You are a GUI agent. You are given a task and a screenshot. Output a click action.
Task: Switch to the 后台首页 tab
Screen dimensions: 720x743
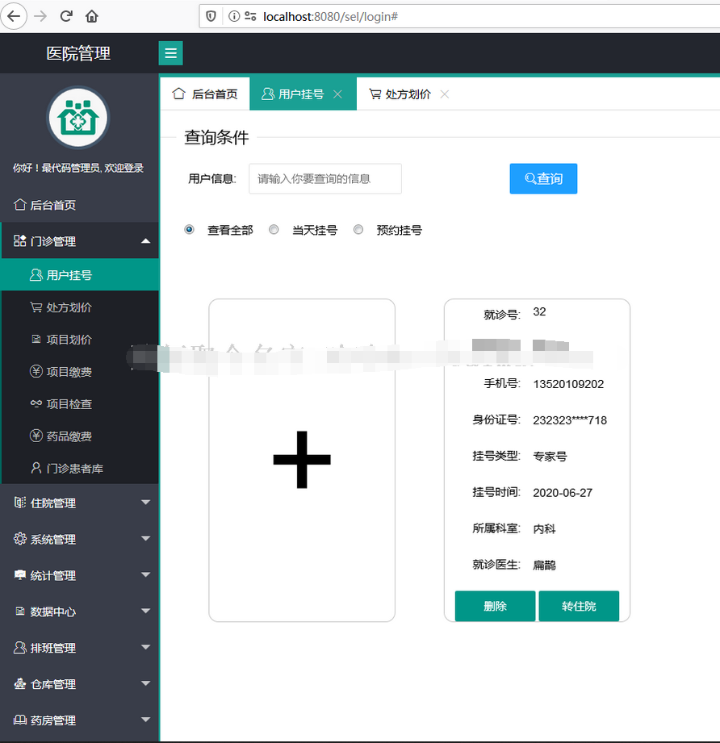205,94
